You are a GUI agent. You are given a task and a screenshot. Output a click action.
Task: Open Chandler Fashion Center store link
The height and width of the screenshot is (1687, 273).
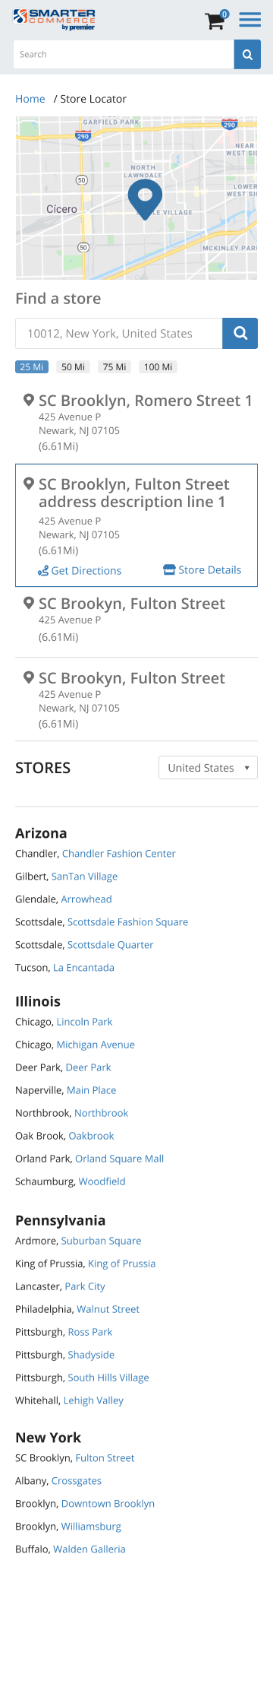click(x=119, y=854)
